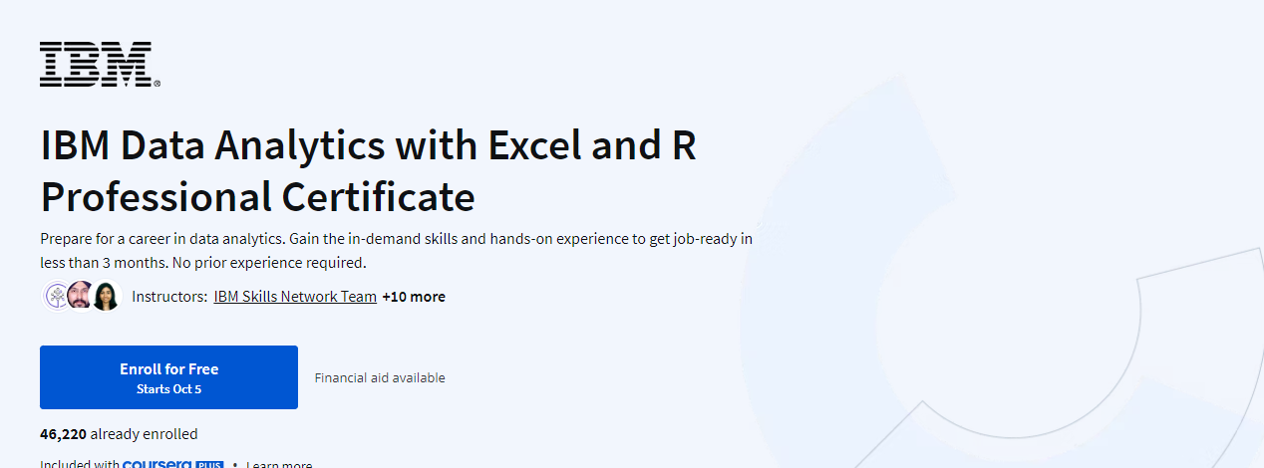The height and width of the screenshot is (468, 1264).
Task: Click the 'IBM Data Analytics with Excel and R' title line
Action: [x=368, y=145]
